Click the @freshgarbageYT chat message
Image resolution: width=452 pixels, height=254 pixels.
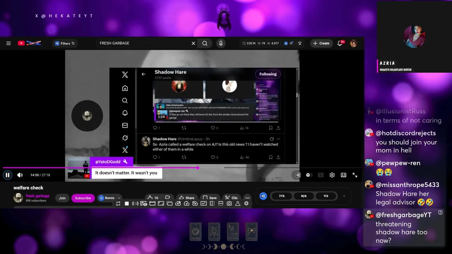[x=404, y=228]
